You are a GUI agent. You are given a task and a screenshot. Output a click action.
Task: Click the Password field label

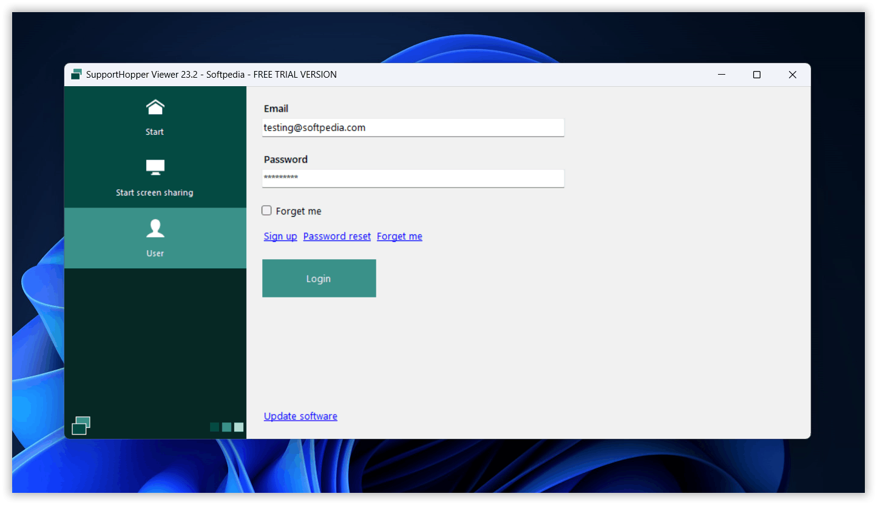click(286, 160)
